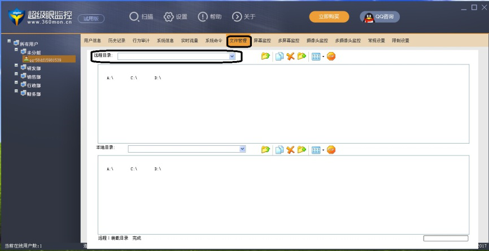Click local toolbar delete X icon
The image size is (489, 251).
click(290, 150)
